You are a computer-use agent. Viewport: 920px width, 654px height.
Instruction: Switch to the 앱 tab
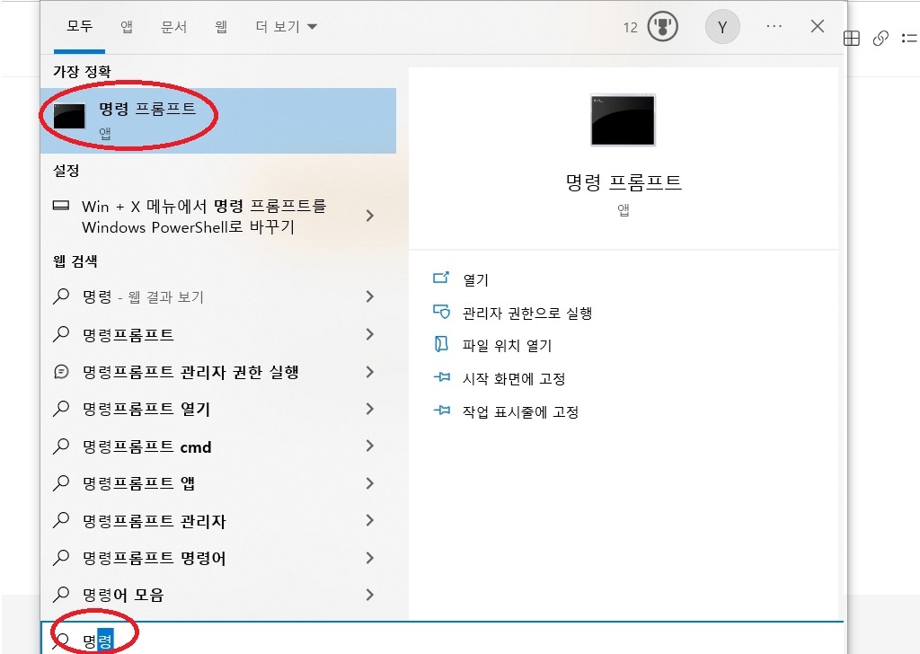126,27
